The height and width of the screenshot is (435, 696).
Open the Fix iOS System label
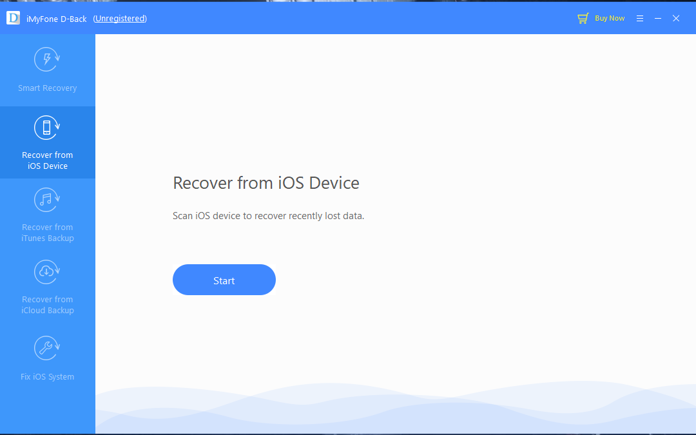pyautogui.click(x=48, y=377)
